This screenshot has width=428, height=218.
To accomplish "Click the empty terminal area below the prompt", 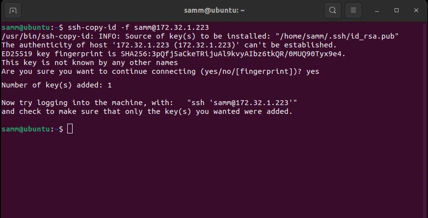I will [214, 176].
